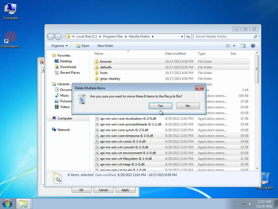Open the Computer desktop icon

point(11,11)
